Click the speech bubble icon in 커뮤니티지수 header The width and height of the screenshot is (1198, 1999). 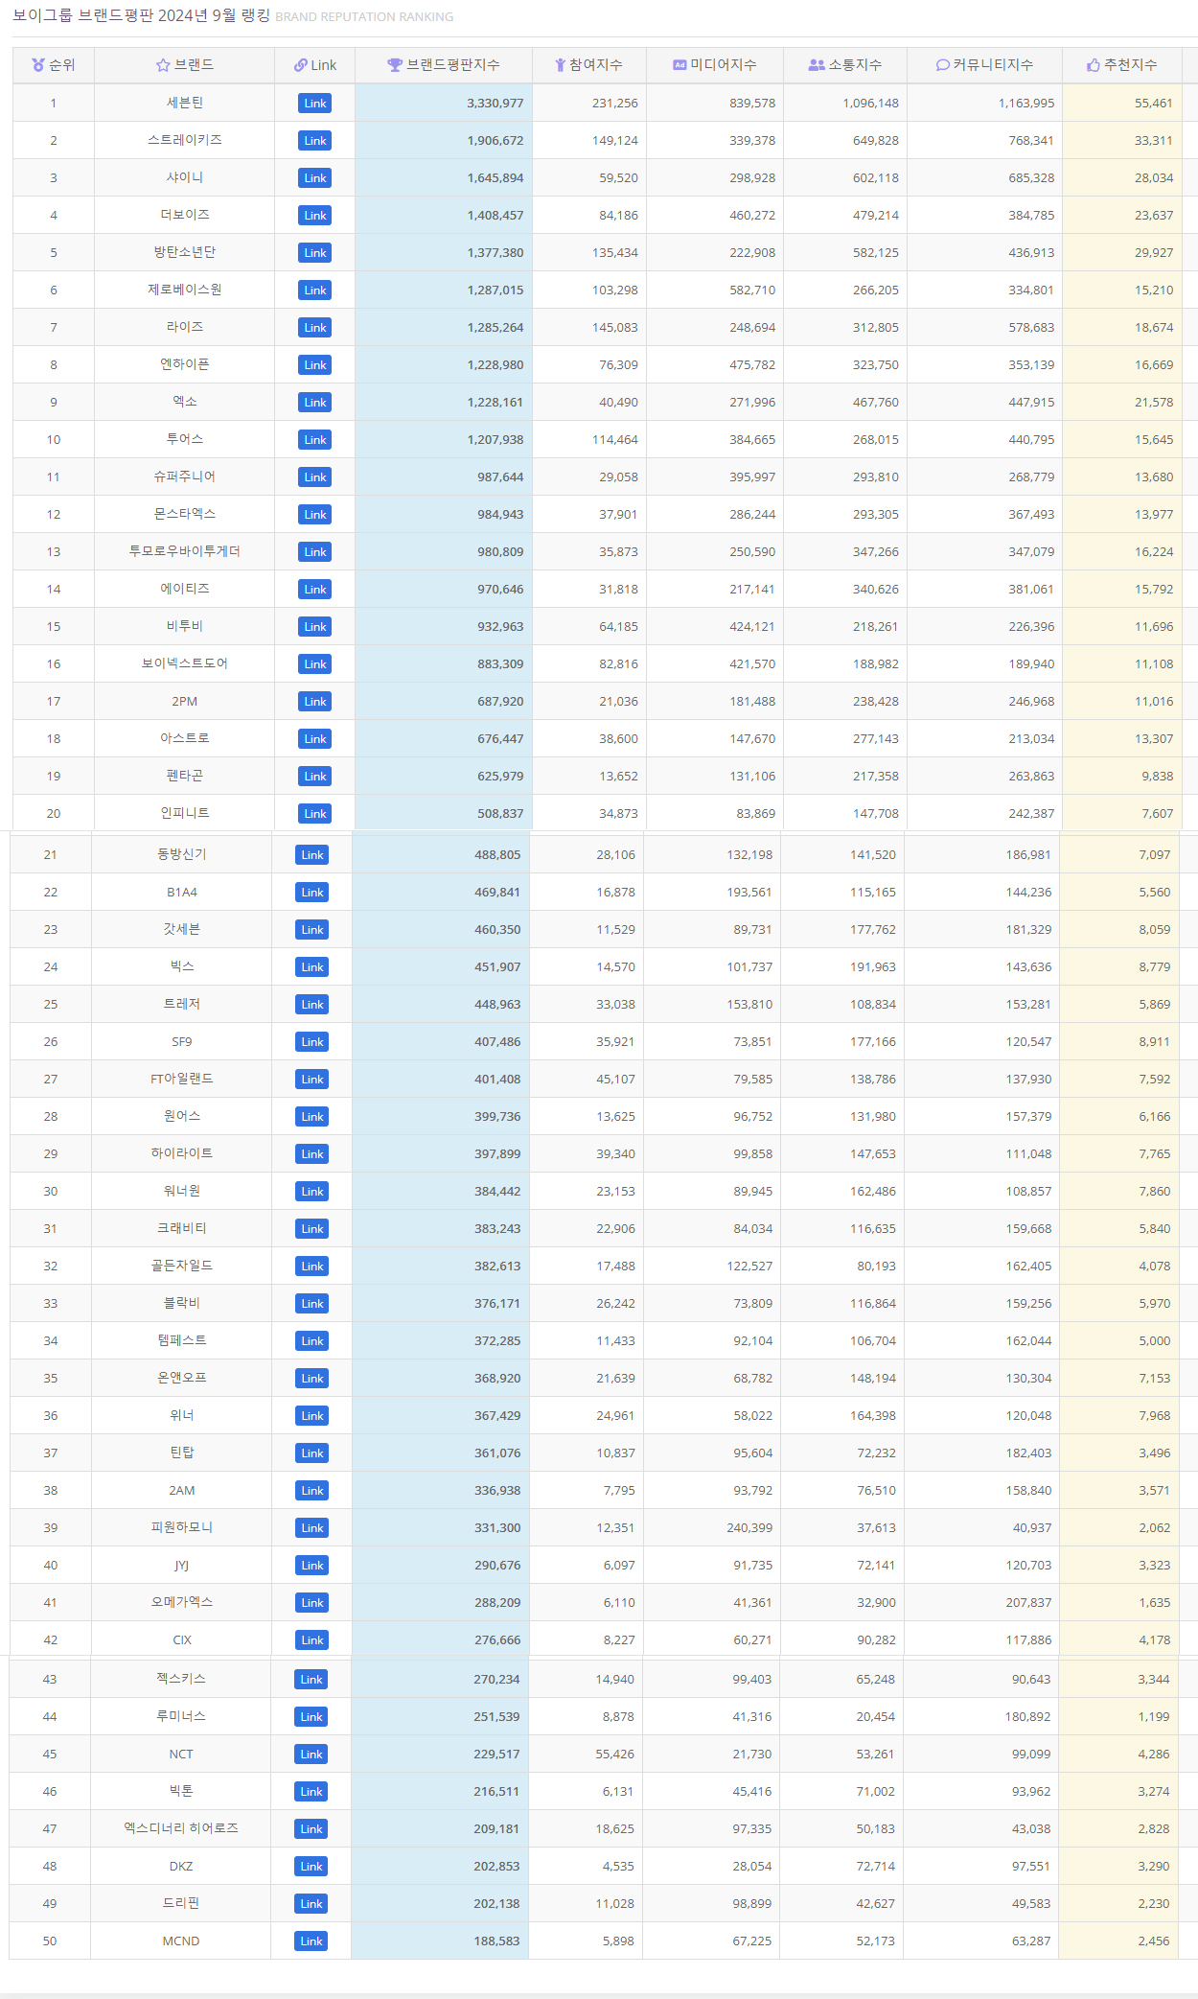coord(943,65)
